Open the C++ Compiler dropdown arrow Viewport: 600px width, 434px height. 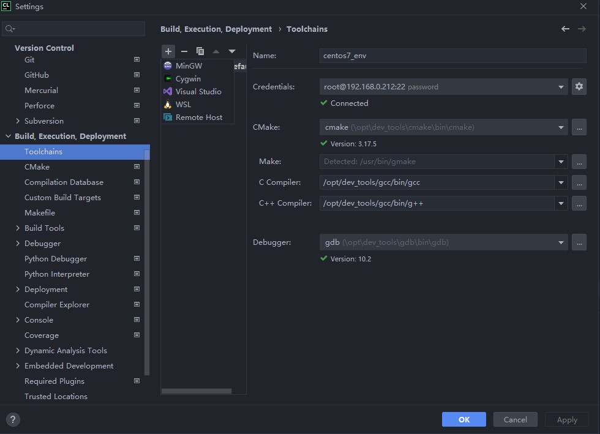pyautogui.click(x=561, y=203)
